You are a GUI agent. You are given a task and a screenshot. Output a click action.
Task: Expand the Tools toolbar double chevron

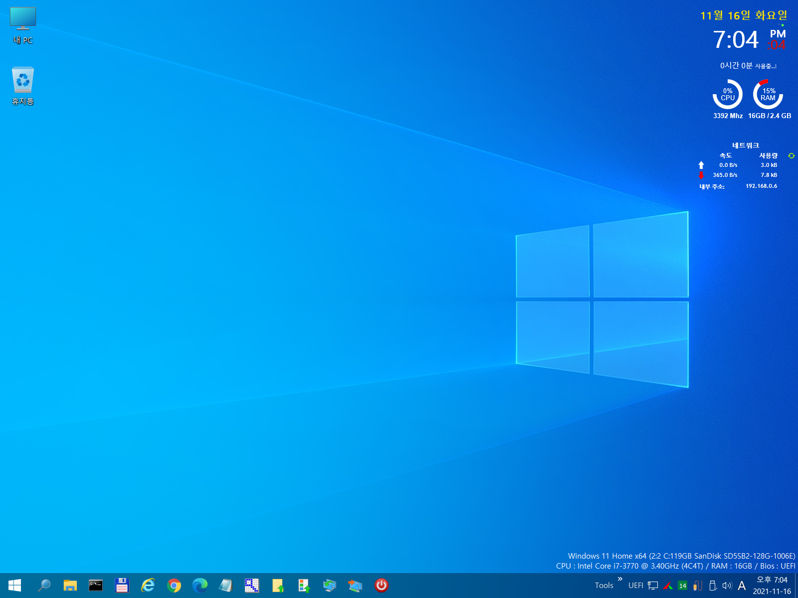pos(620,579)
